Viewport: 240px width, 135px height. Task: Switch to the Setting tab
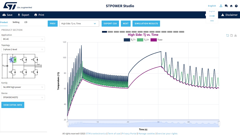point(16,22)
